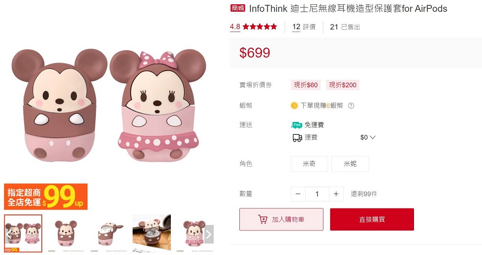Click the red 商城 mall badge
This screenshot has height=255, width=482.
238,8
